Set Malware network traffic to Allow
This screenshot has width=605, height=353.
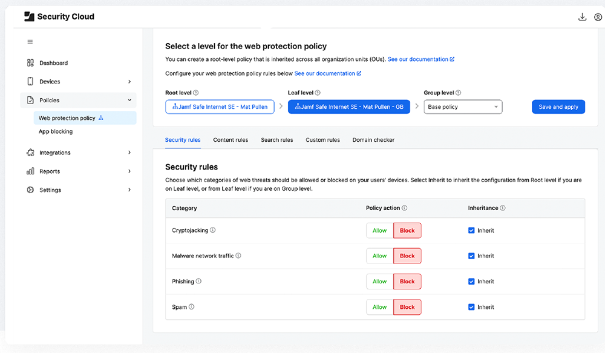(x=379, y=256)
